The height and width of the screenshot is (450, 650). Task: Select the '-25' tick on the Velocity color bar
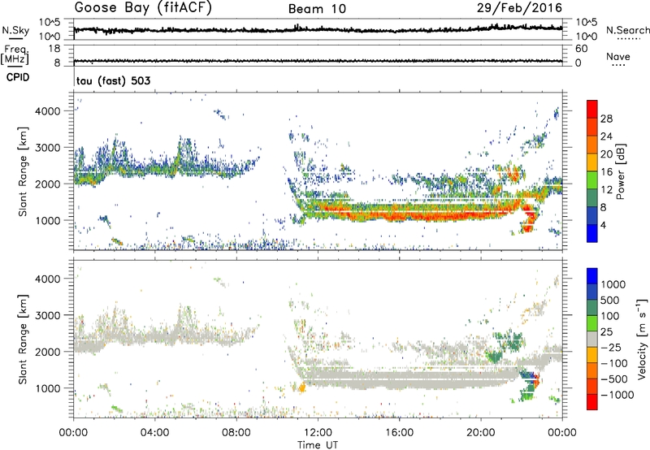pyautogui.click(x=611, y=348)
